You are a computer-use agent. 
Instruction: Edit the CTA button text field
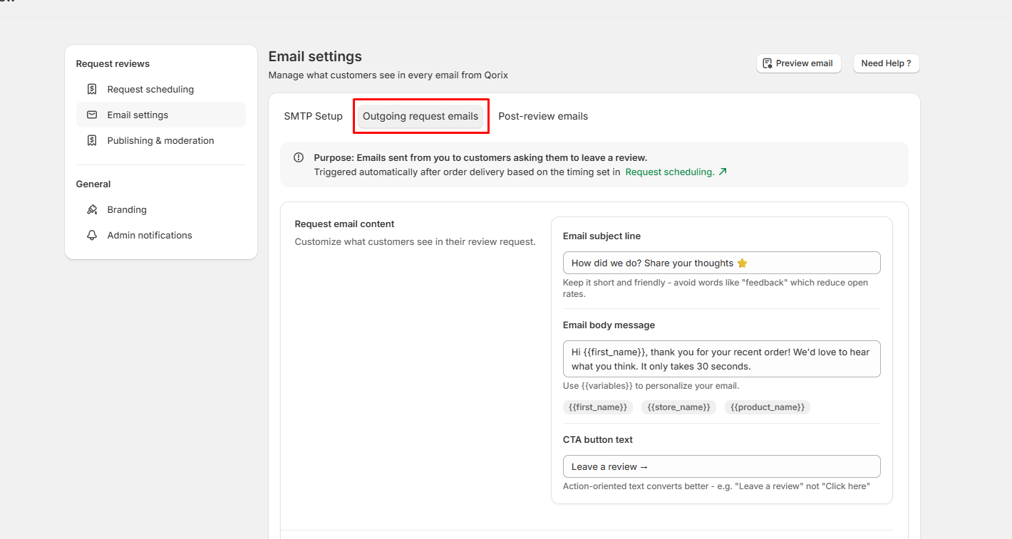click(722, 466)
